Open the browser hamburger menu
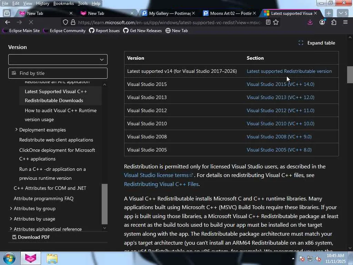This screenshot has width=353, height=265. 345,22
